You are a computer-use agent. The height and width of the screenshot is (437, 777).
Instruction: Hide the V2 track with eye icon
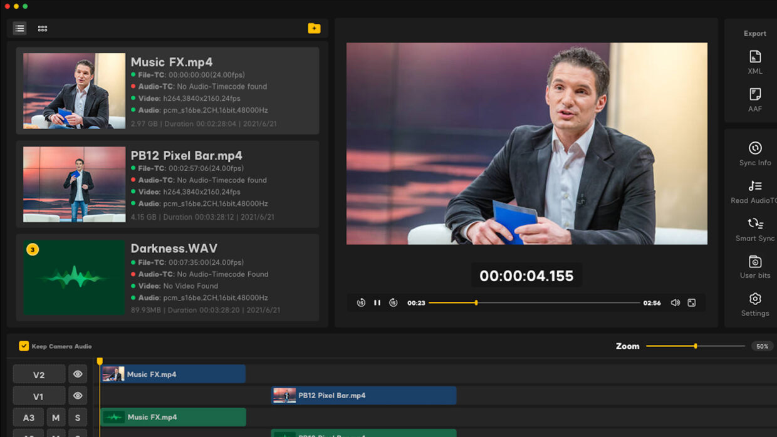(78, 374)
